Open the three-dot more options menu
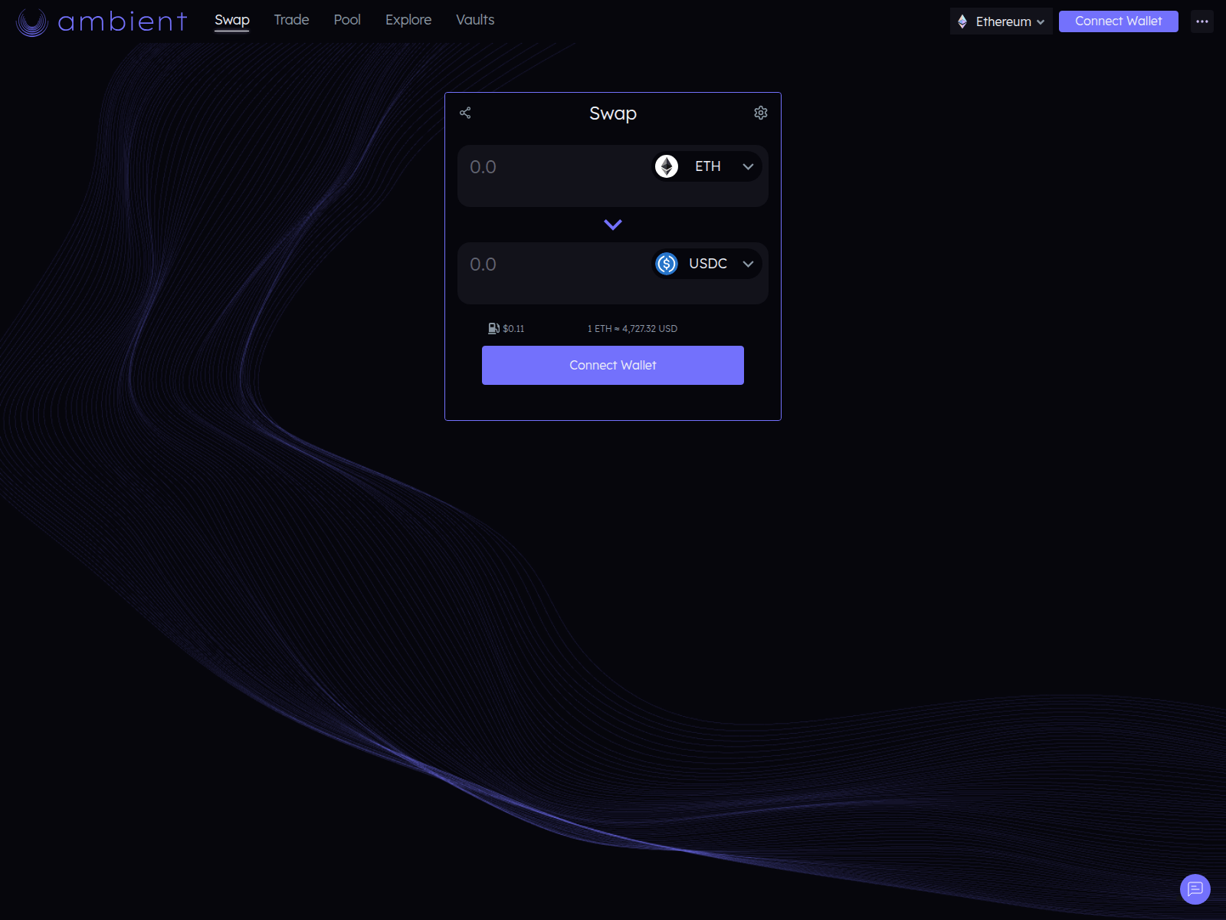1226x920 pixels. click(1201, 21)
